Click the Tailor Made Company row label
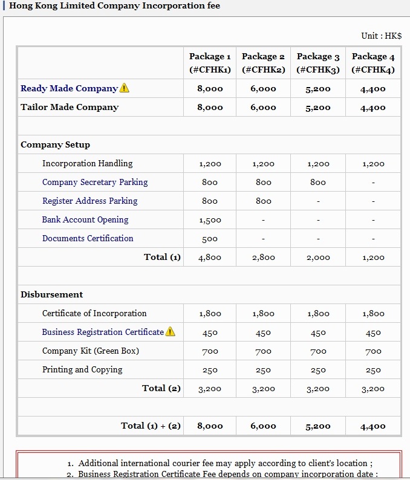Image resolution: width=410 pixels, height=480 pixels. pyautogui.click(x=70, y=107)
